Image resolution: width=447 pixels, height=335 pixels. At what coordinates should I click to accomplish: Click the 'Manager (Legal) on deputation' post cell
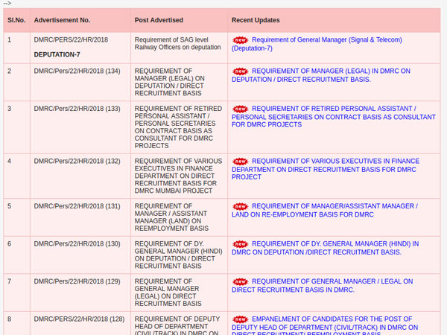(x=179, y=83)
